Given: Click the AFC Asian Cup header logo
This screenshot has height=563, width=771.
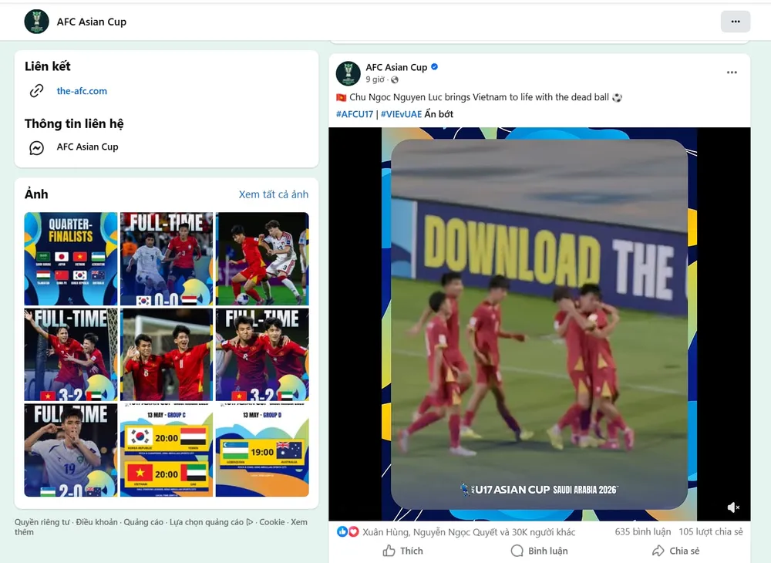Looking at the screenshot, I should pos(36,22).
